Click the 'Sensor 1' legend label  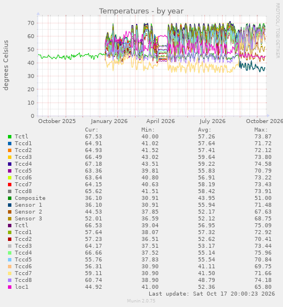click(x=28, y=205)
